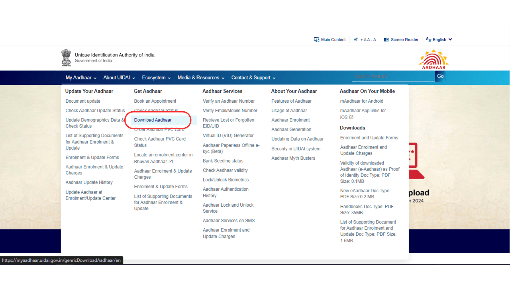Viewport: 510px width, 287px height.
Task: Expand the About UIDAI menu
Action: coord(119,77)
